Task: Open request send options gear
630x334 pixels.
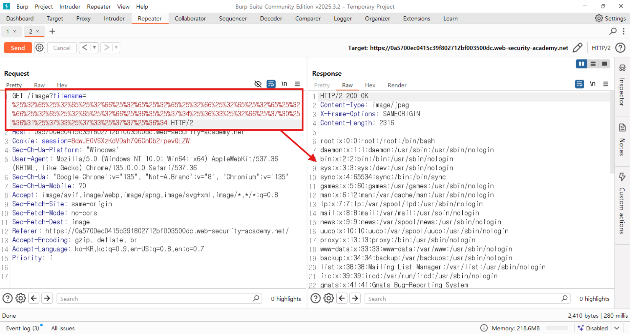Action: 40,48
